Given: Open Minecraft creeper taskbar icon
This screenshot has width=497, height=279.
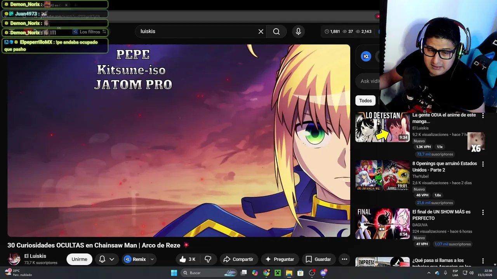Looking at the screenshot, I should pos(278,273).
